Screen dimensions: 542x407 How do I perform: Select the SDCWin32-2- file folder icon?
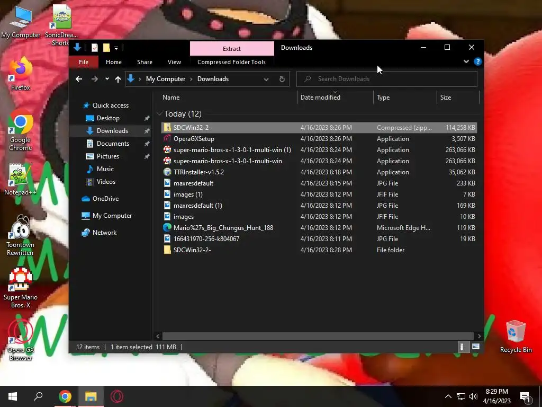click(x=167, y=250)
